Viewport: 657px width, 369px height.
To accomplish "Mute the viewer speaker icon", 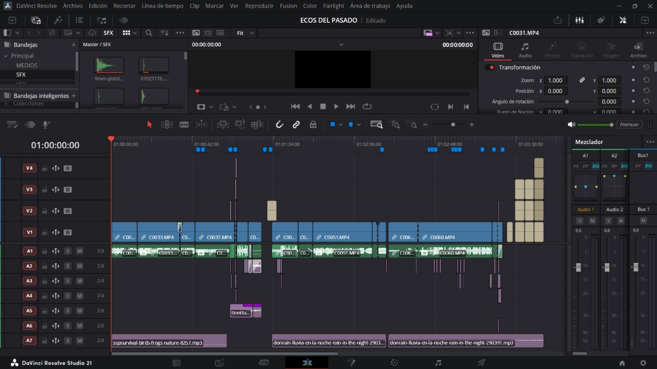I will (571, 124).
